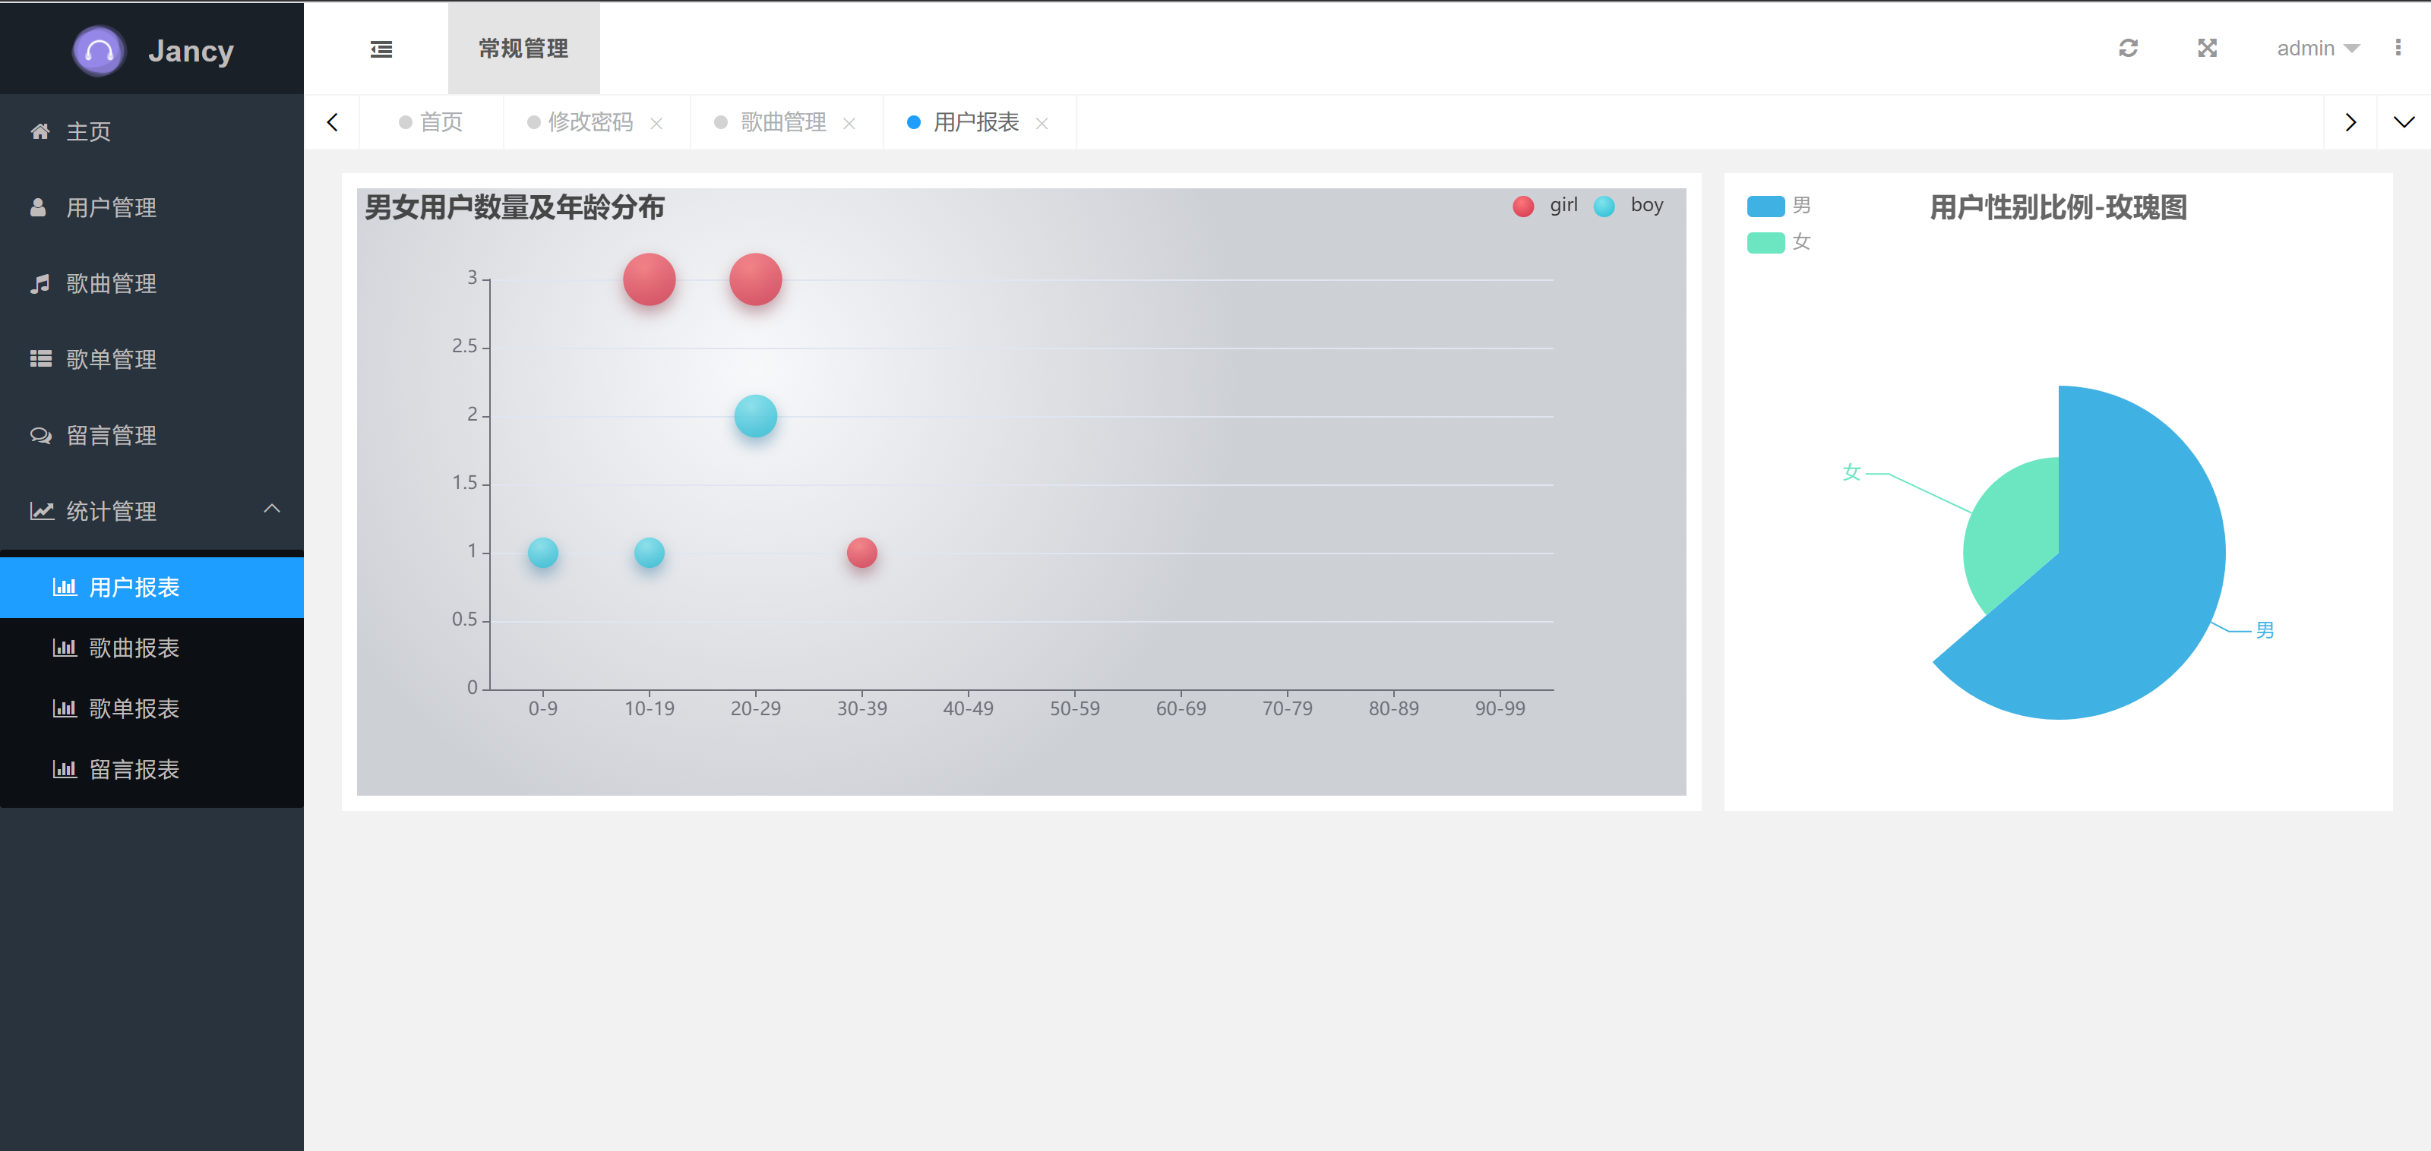Click the refresh icon in header

tap(2127, 48)
